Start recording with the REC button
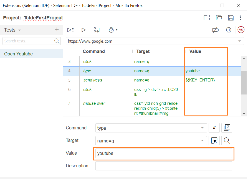Viewport: 248px width, 179px height. pos(241,30)
